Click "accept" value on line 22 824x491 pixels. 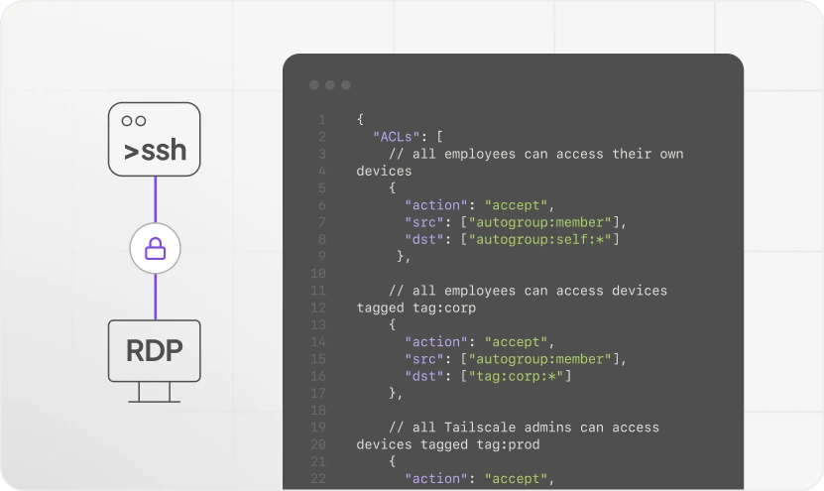(x=516, y=478)
